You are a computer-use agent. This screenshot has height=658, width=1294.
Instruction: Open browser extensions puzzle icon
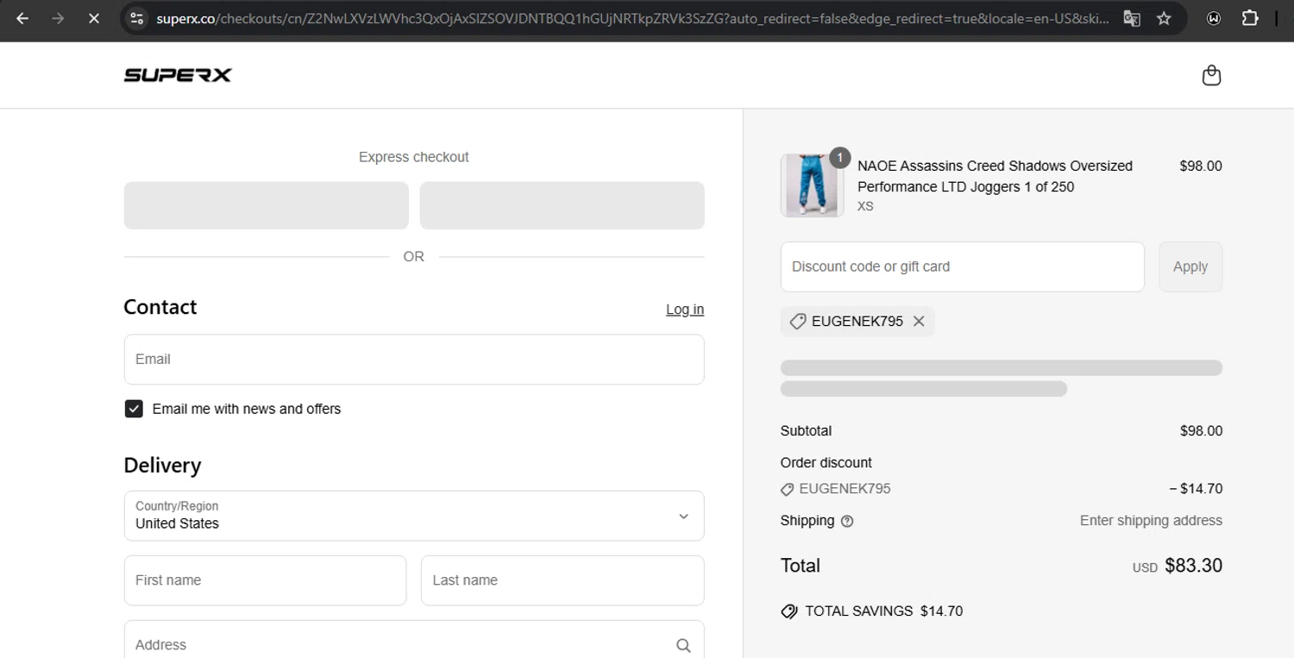[x=1250, y=18]
